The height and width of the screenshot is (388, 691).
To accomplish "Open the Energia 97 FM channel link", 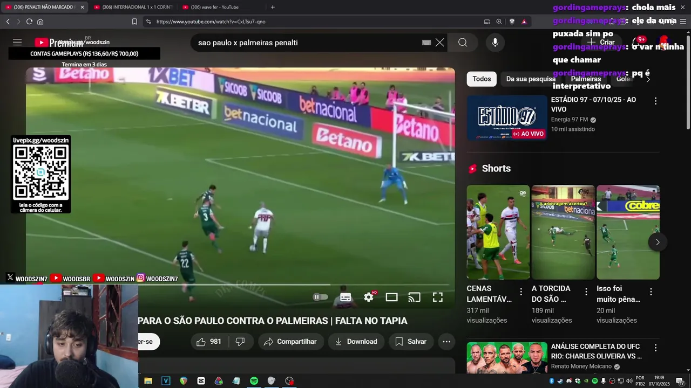I will point(570,120).
